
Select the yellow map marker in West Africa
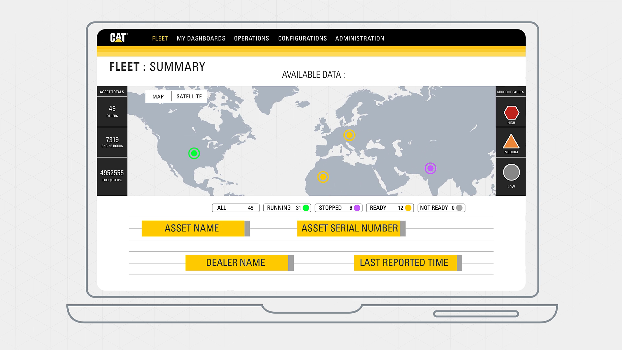coord(323,177)
